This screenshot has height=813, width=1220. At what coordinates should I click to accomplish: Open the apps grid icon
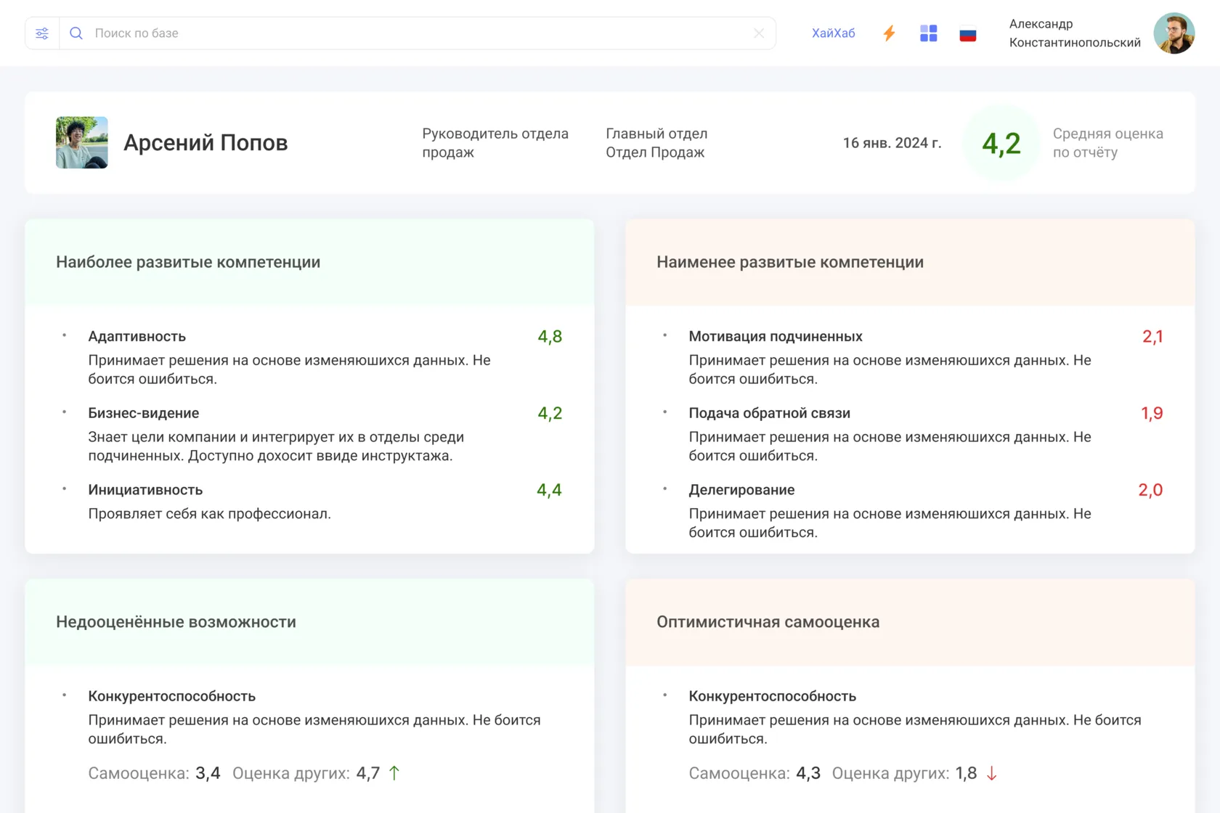[928, 33]
